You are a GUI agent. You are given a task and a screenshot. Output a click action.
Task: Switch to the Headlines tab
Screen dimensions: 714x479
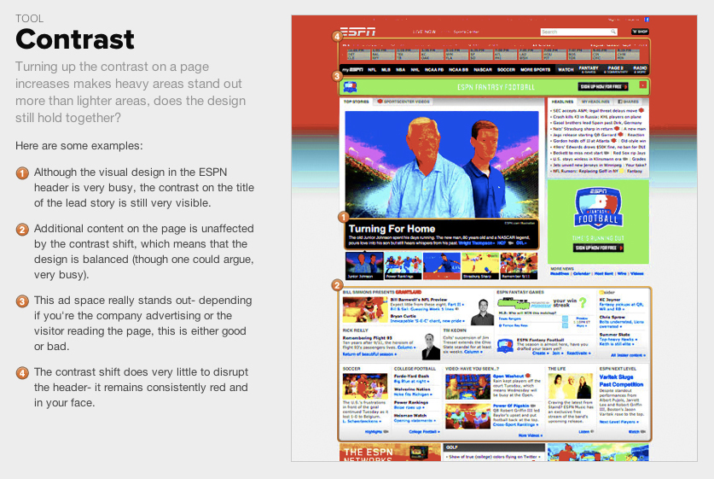point(562,102)
